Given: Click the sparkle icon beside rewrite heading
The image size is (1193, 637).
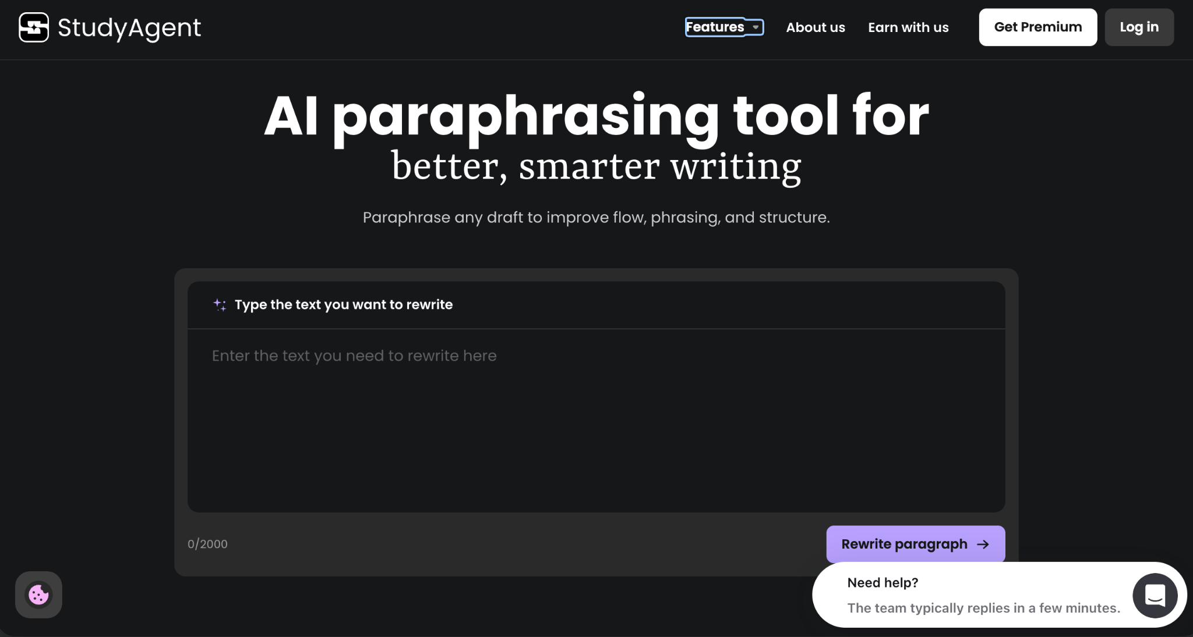Looking at the screenshot, I should [x=220, y=305].
